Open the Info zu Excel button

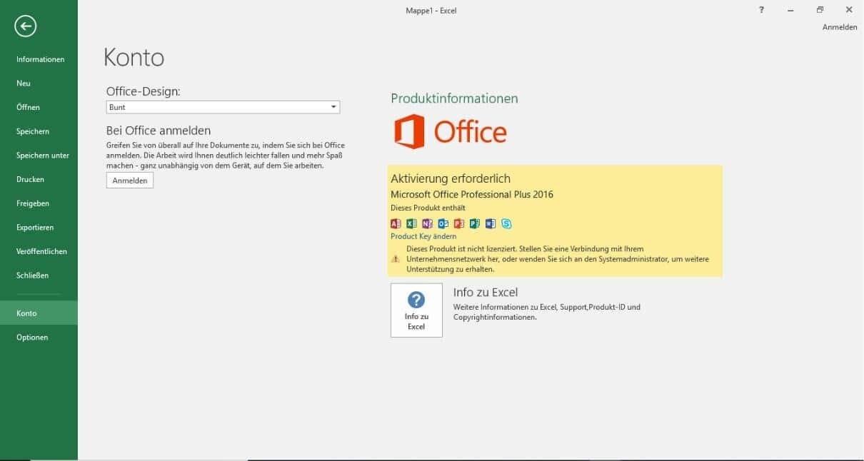pyautogui.click(x=416, y=310)
